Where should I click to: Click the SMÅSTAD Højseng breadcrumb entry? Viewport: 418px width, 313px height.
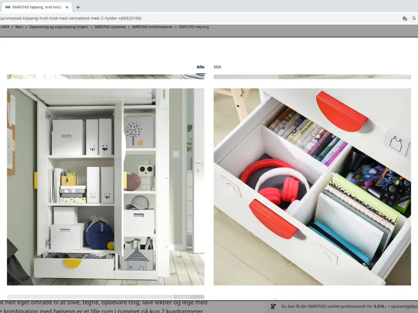point(194,27)
